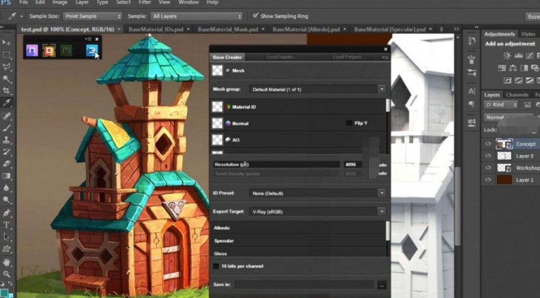The height and width of the screenshot is (298, 540).
Task: Open the Export Target dropdown
Action: (x=317, y=211)
